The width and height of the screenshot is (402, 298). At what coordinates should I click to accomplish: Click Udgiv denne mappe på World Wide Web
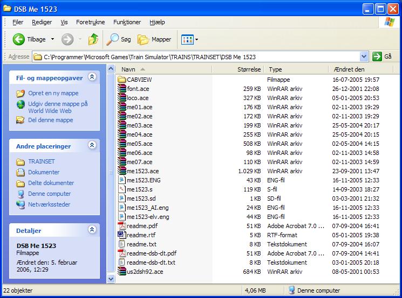(58, 108)
